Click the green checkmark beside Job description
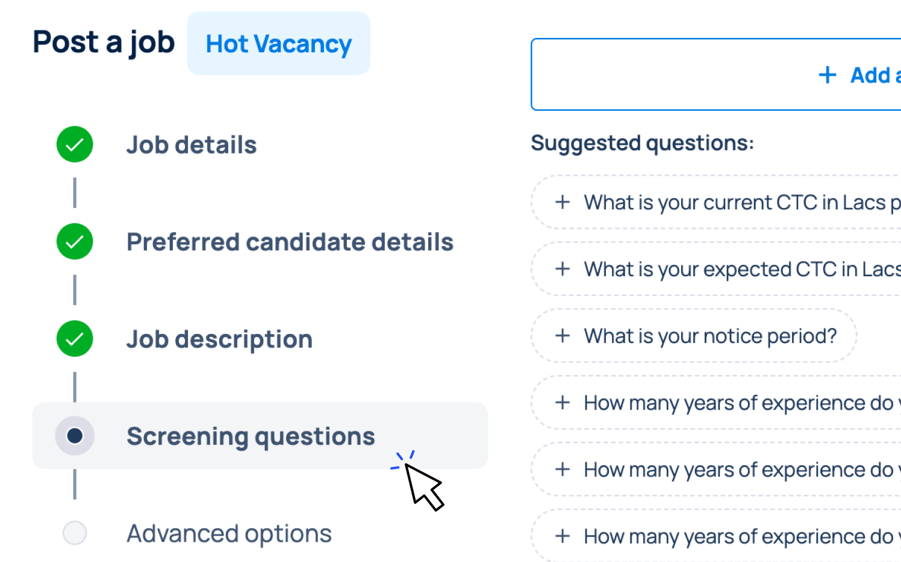 75,339
